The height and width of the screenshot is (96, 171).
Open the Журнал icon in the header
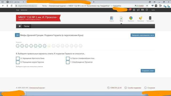(x=112, y=18)
